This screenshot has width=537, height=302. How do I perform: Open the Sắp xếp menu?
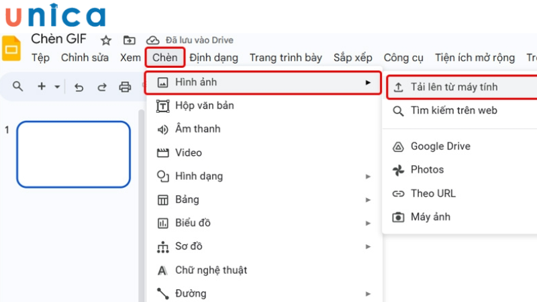click(x=353, y=58)
